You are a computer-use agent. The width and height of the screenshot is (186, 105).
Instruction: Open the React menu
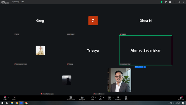[x=101, y=98]
